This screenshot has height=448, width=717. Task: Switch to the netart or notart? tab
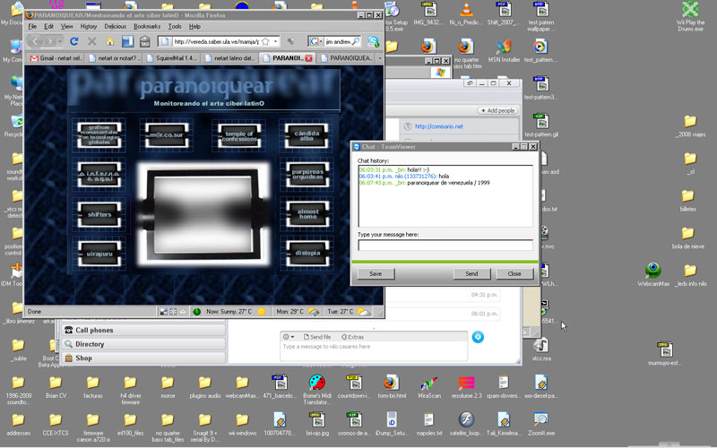(114, 58)
